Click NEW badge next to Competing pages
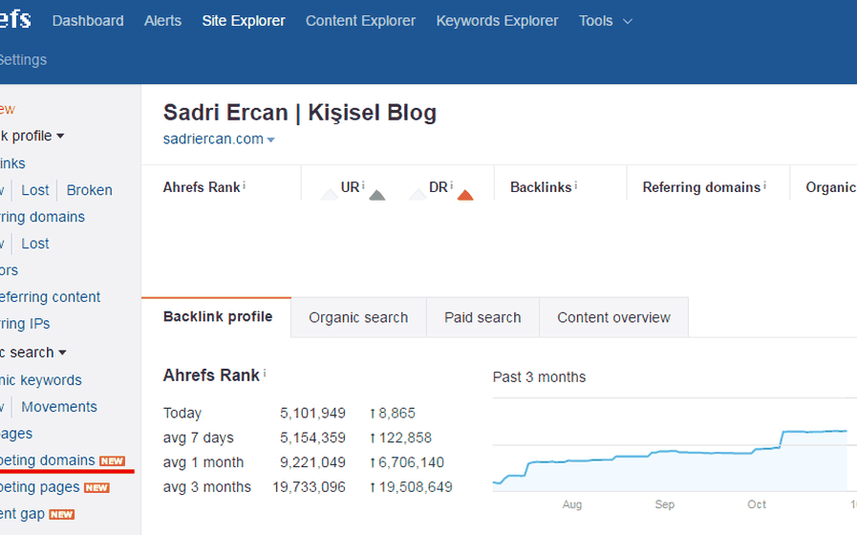The image size is (857, 535). pos(96,488)
